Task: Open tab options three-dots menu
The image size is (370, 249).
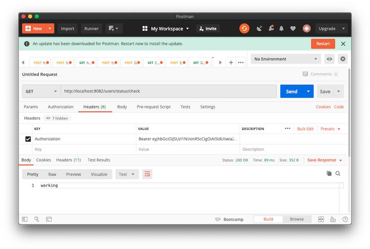Action: pyautogui.click(x=240, y=62)
